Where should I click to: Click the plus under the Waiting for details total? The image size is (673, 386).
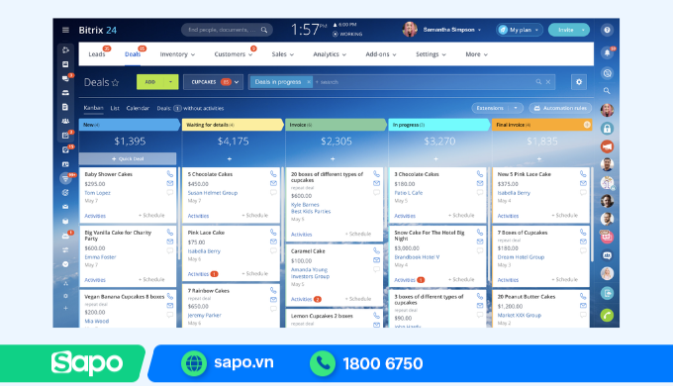click(230, 159)
